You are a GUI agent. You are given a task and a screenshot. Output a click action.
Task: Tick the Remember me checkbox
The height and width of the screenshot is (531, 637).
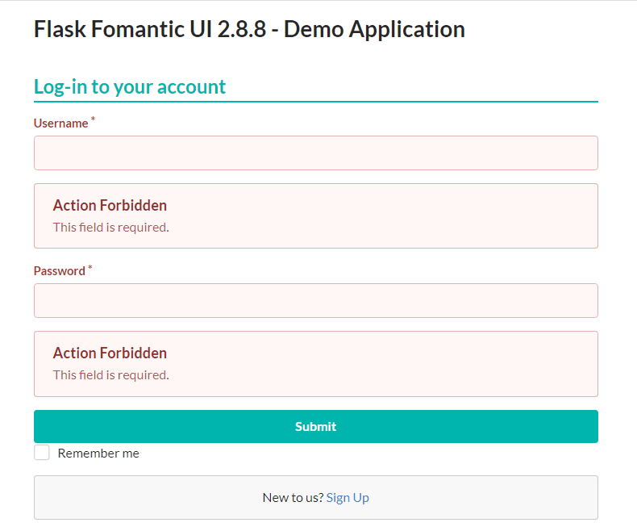(x=42, y=453)
